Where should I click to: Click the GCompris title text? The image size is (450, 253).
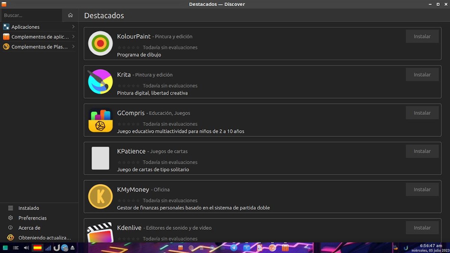click(x=131, y=113)
